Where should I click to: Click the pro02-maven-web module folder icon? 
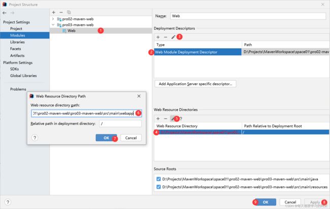tap(59, 19)
